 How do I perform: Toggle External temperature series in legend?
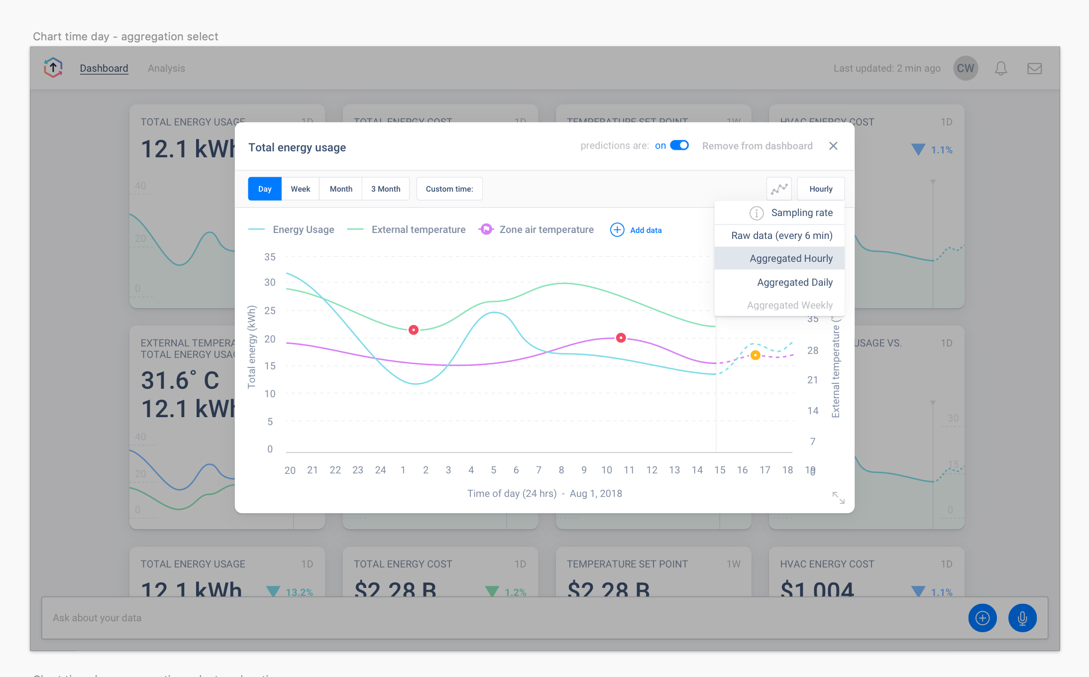[406, 229]
